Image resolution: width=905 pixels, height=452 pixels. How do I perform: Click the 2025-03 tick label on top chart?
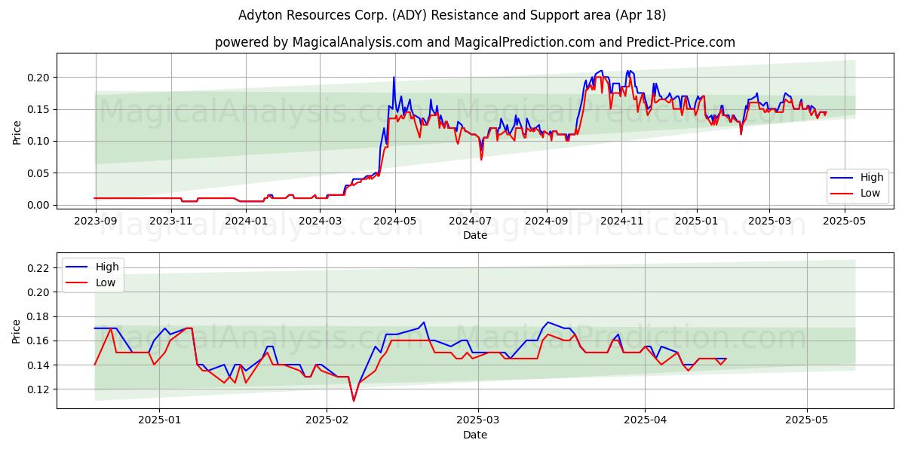[x=769, y=221]
